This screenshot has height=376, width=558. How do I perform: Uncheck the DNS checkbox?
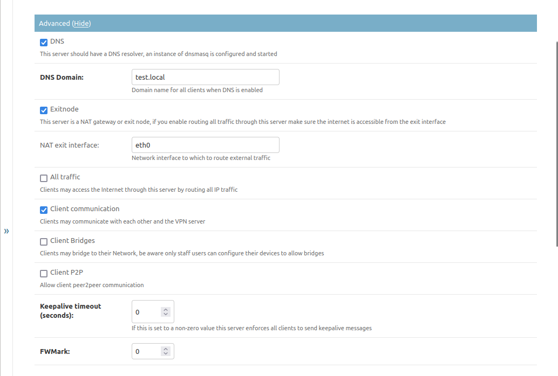pyautogui.click(x=44, y=43)
